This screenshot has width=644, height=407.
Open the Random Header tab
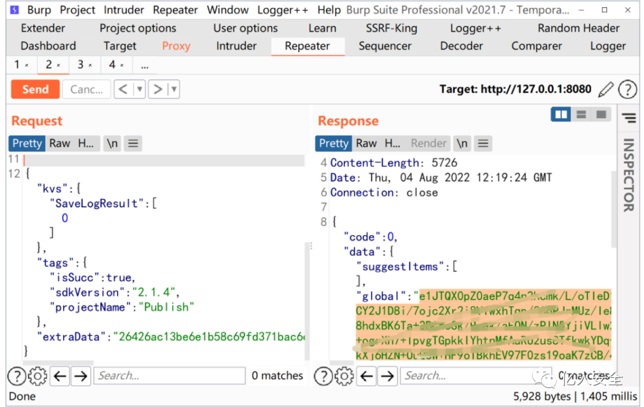578,29
